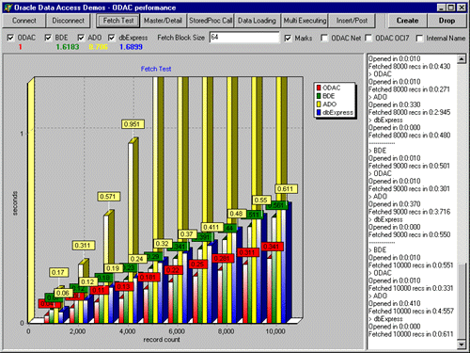Click the red ODAC legend swatch
470x353 pixels.
(319, 88)
